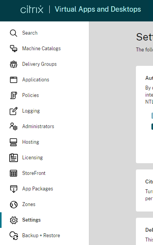Open the StoreFront menu label
Screen dimensions: 153x245
[x=34, y=173]
